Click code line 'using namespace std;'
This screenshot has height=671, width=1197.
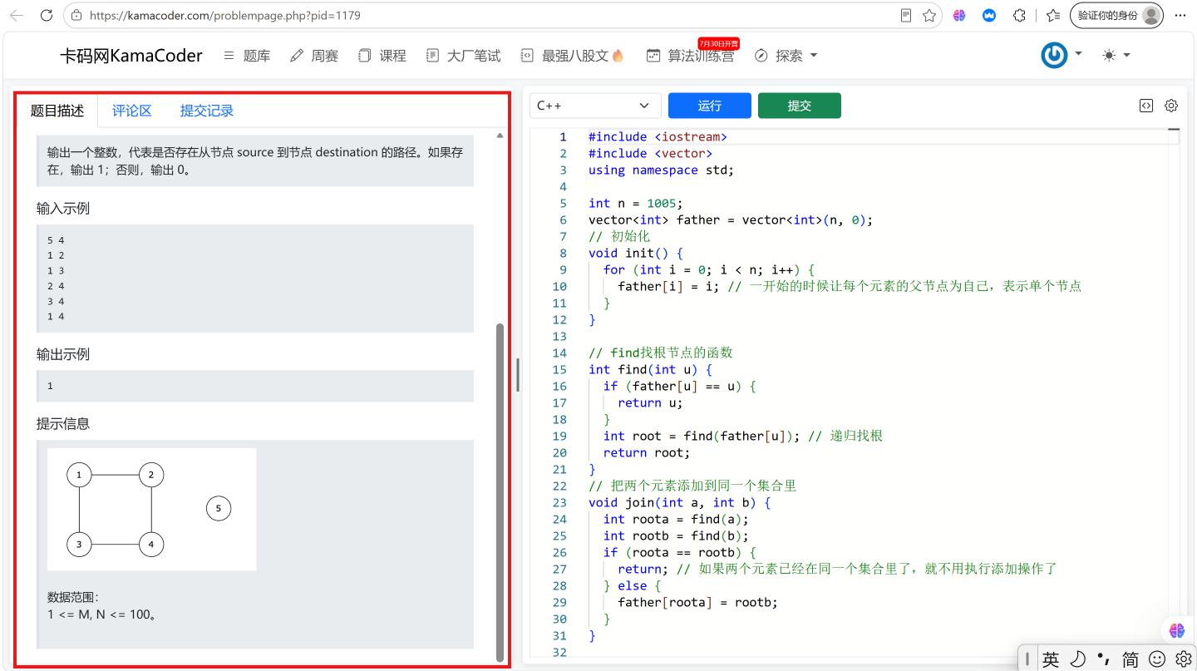click(x=662, y=170)
